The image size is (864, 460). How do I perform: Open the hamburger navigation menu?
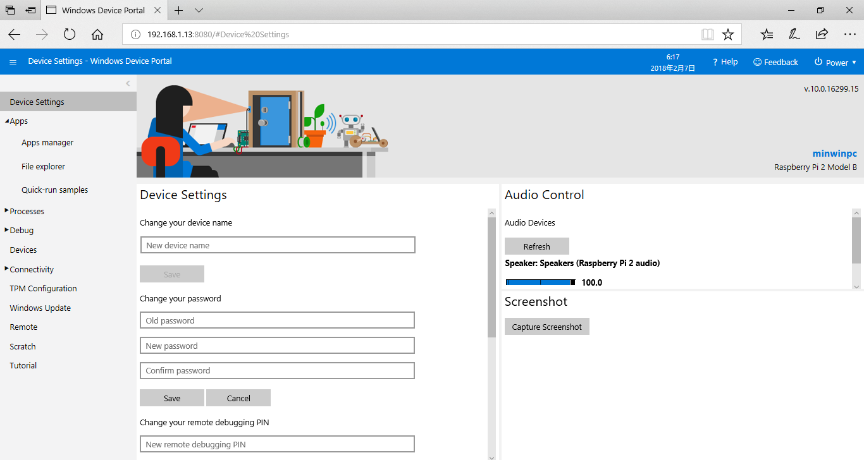click(13, 62)
